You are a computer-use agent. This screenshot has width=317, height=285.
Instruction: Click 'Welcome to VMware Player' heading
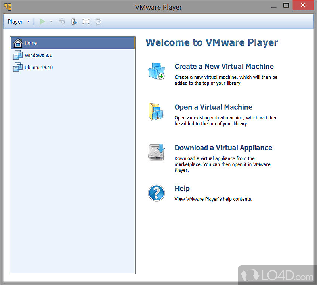[x=212, y=42]
